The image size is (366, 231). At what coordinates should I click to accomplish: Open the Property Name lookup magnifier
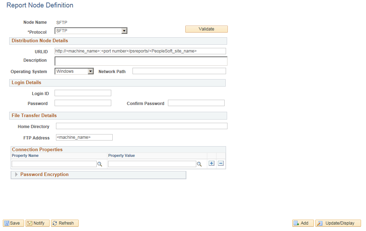tap(100, 164)
